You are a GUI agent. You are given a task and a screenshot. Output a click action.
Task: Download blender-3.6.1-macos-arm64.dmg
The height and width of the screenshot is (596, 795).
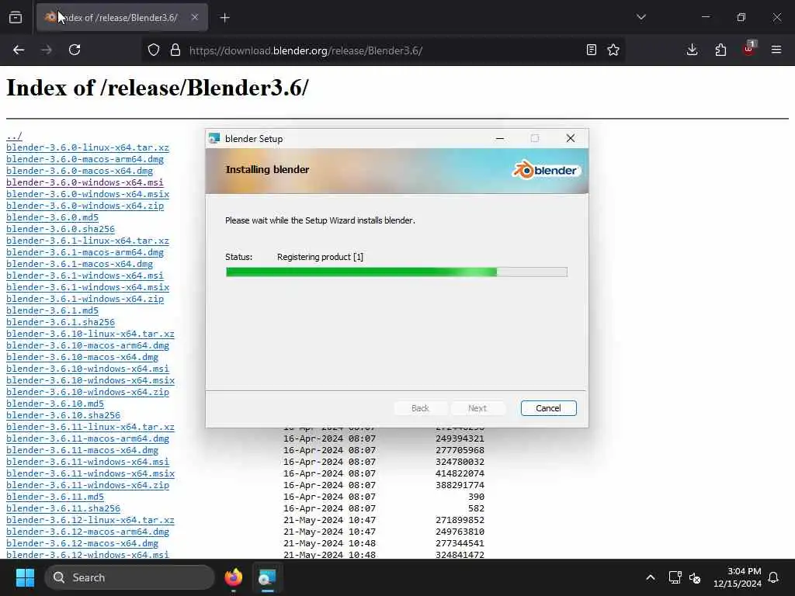tap(85, 252)
